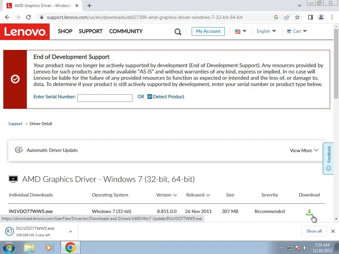The image size is (339, 254).
Task: Click the Recommended severity cell
Action: pyautogui.click(x=269, y=211)
